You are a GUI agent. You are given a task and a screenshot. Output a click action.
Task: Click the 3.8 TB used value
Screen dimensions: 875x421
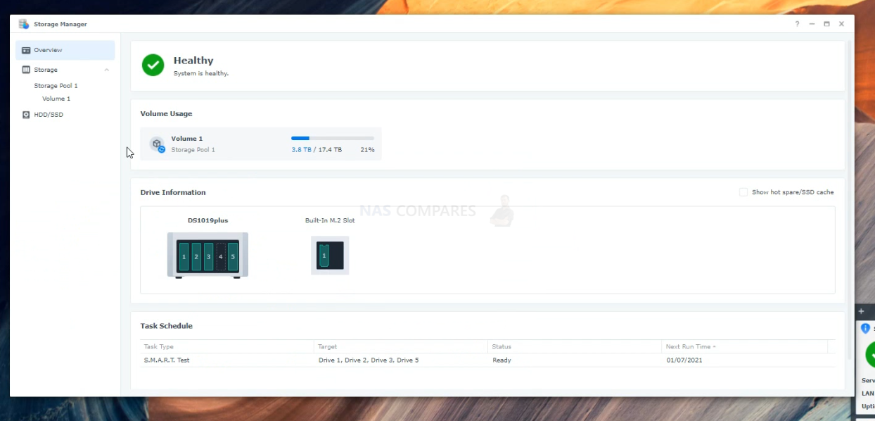click(x=301, y=150)
